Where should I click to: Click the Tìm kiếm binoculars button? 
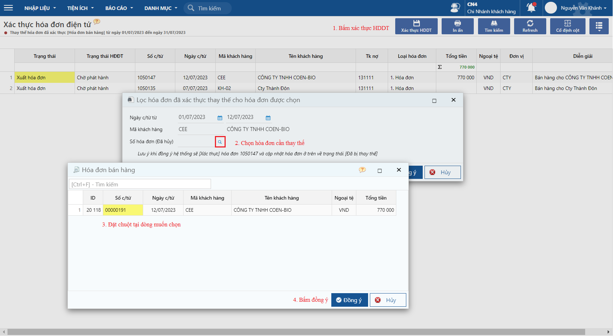click(x=494, y=26)
